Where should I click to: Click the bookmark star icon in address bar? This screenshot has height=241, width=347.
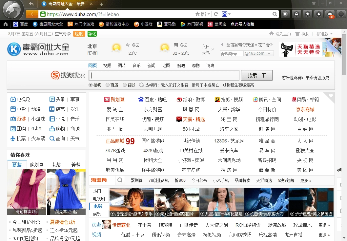(198, 14)
